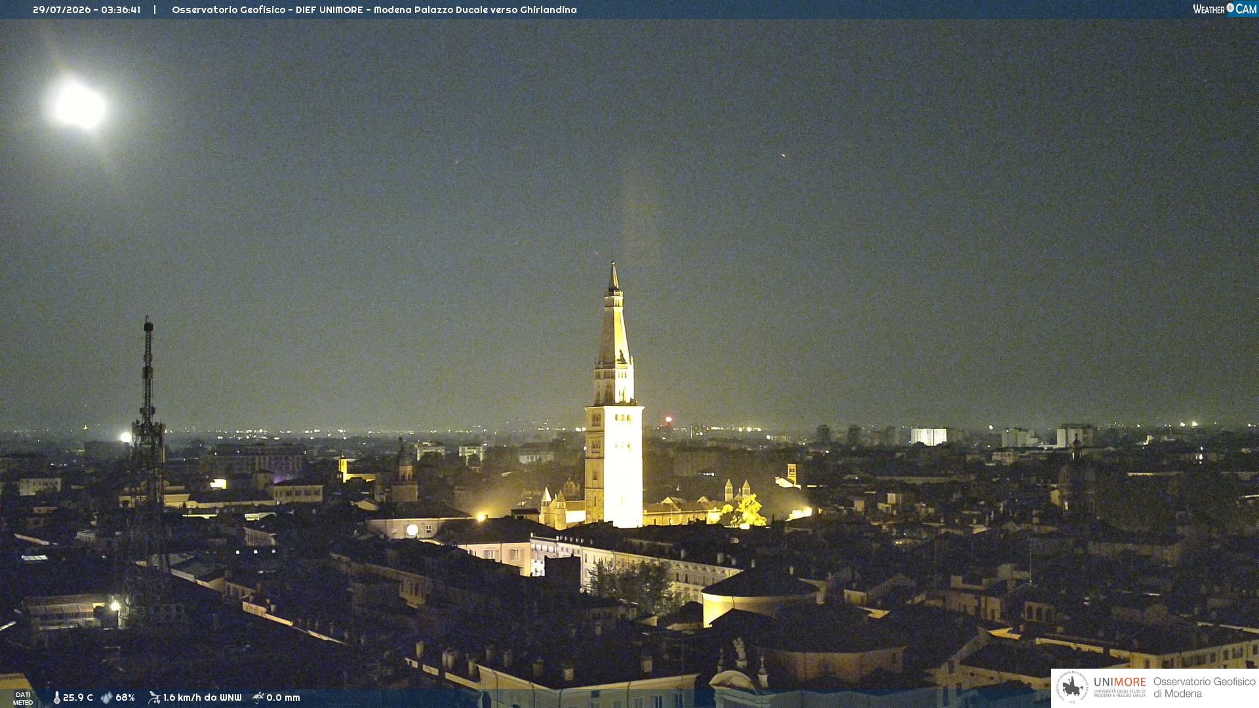Click the Osservatorio Geofisico DIEF UNIMORE title
The height and width of the screenshot is (708, 1259).
tap(374, 10)
